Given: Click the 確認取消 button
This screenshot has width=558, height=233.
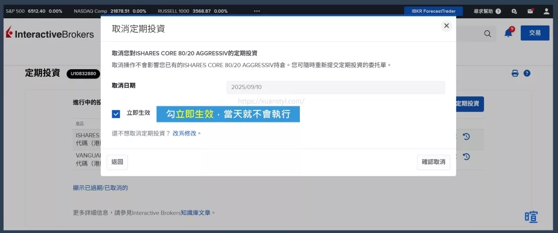Looking at the screenshot, I should point(433,162).
